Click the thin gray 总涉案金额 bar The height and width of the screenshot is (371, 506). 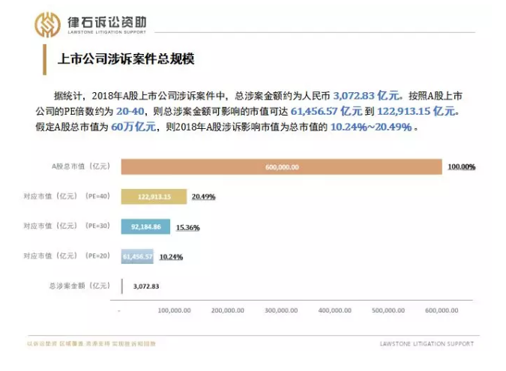coord(122,286)
